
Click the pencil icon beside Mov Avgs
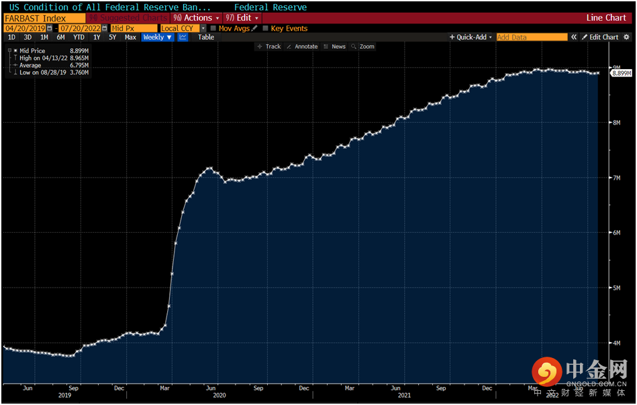(x=254, y=28)
